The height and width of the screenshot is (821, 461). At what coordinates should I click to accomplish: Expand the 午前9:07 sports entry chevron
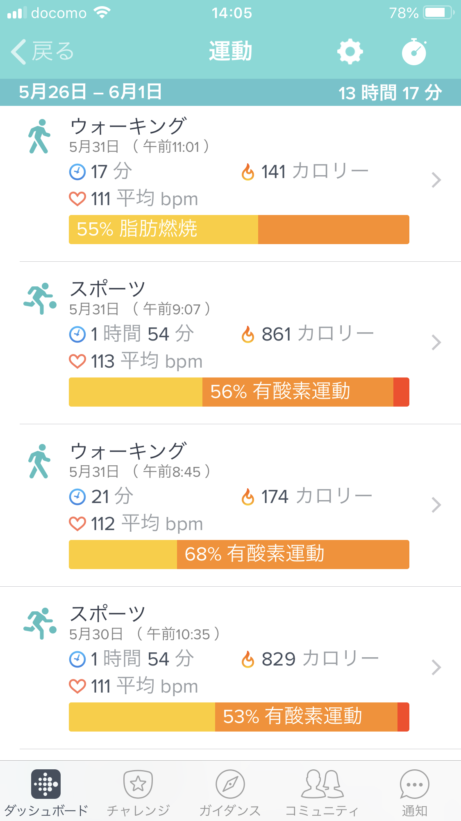pos(436,343)
